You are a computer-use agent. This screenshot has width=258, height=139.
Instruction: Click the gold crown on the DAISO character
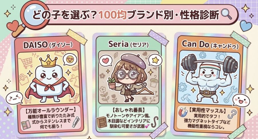point(48,61)
